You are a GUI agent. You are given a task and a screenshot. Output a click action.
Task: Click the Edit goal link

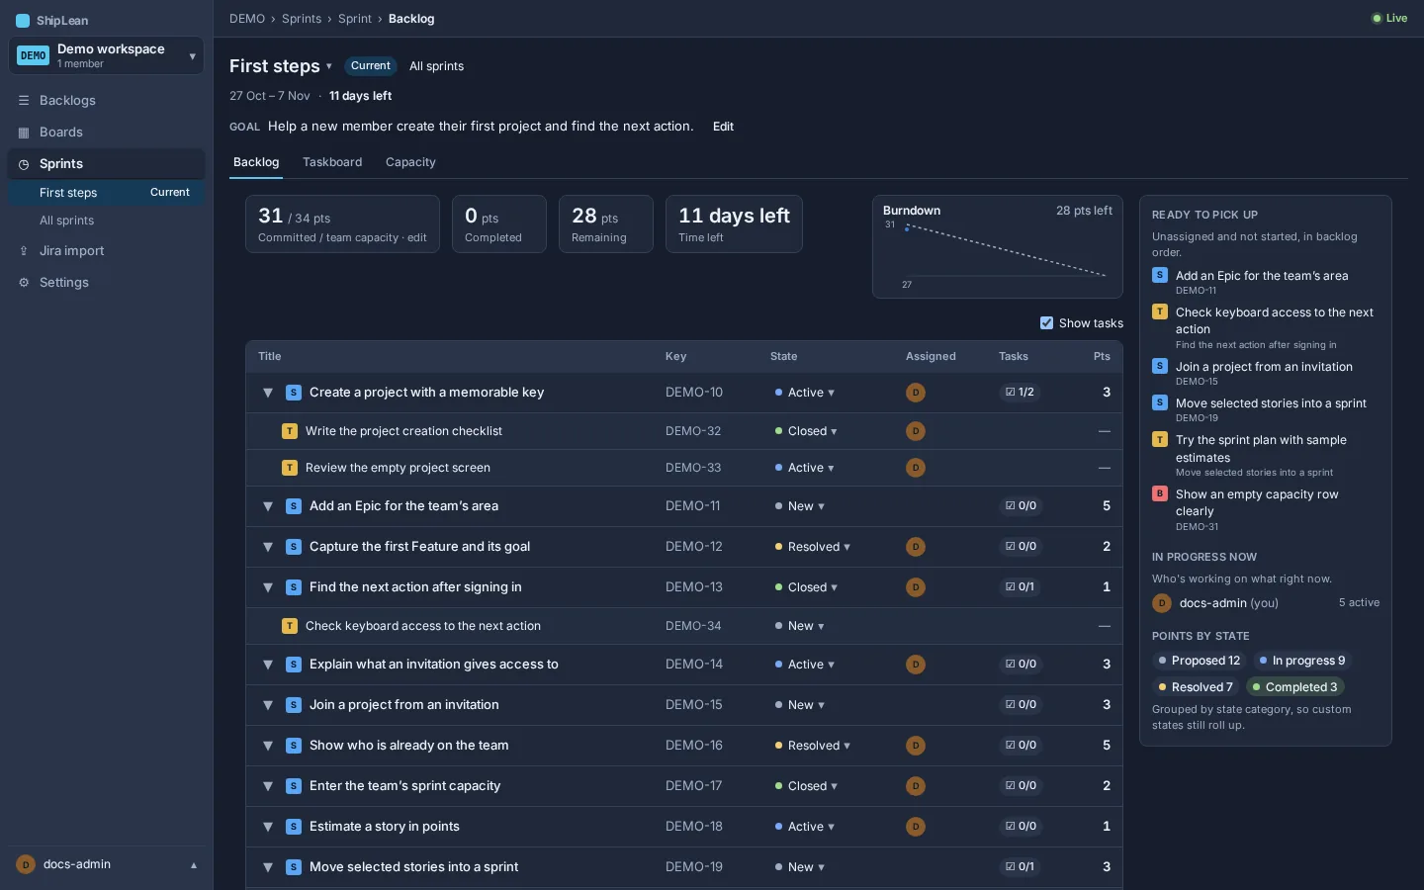coord(723,127)
